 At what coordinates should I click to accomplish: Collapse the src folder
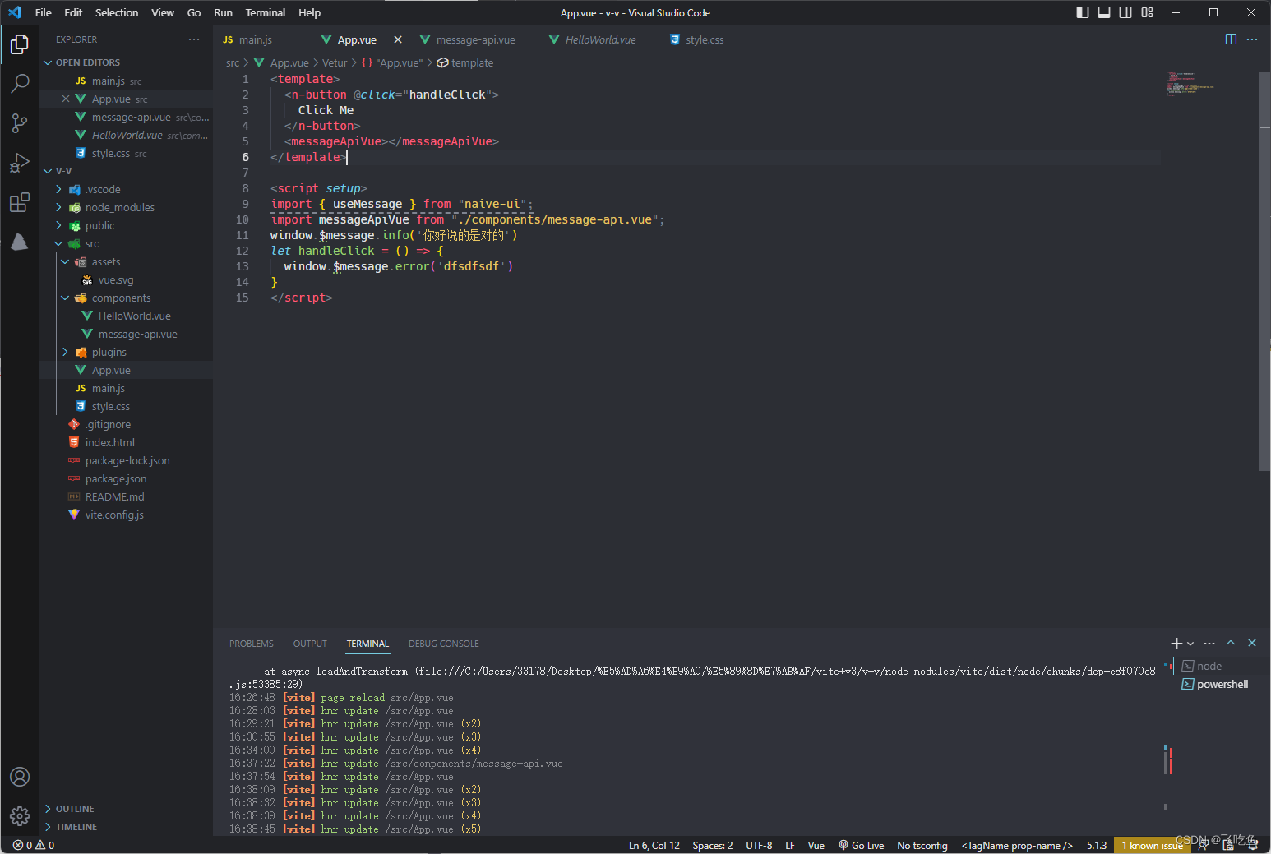58,243
